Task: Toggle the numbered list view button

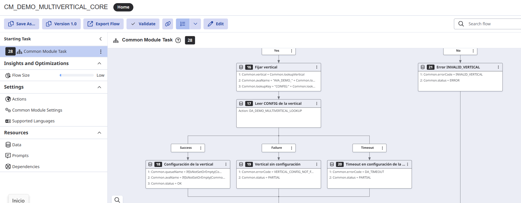Action: 183,24
